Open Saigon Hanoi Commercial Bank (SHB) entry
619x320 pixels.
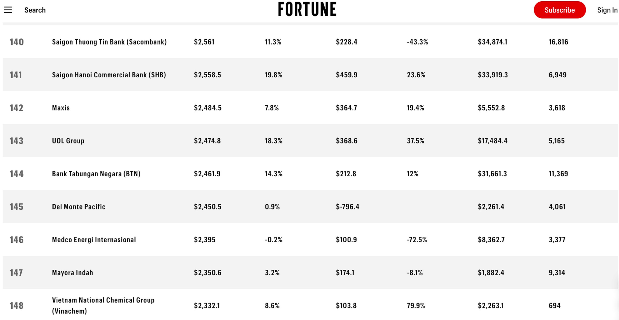click(x=109, y=75)
